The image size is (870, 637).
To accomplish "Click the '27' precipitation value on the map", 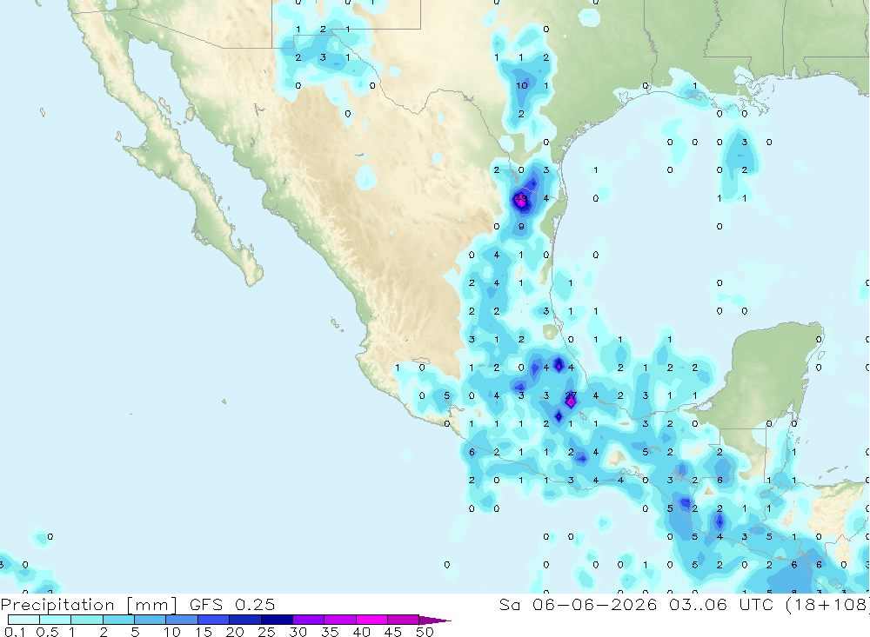I will point(571,395).
